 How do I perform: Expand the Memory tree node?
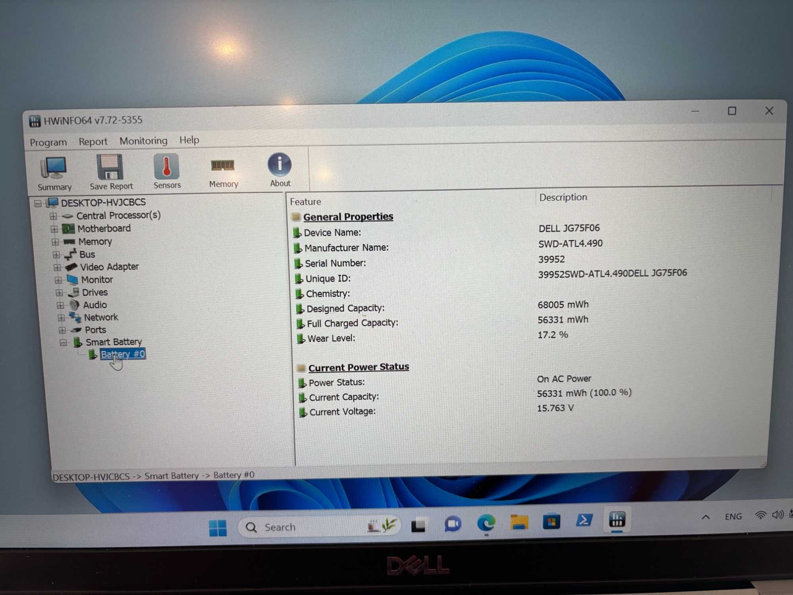[x=55, y=242]
